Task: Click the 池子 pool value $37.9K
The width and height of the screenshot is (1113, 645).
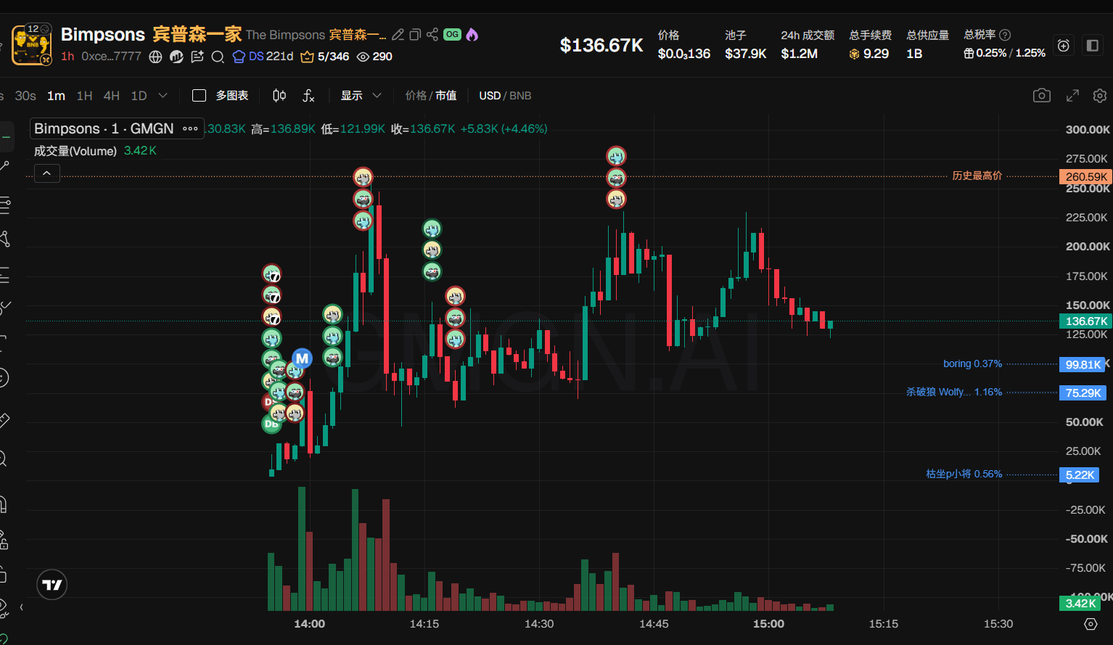Action: 746,54
